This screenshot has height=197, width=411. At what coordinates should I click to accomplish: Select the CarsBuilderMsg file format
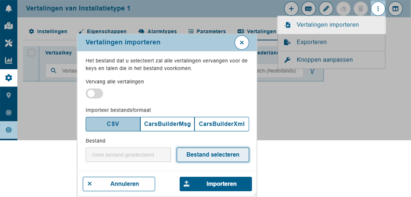pyautogui.click(x=167, y=124)
